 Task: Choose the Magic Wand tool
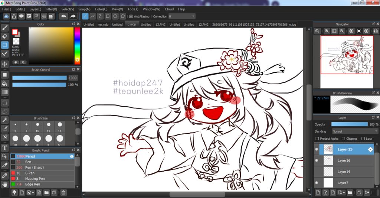(4, 120)
